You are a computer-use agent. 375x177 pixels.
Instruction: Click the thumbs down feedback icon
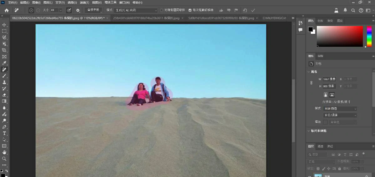point(229,10)
